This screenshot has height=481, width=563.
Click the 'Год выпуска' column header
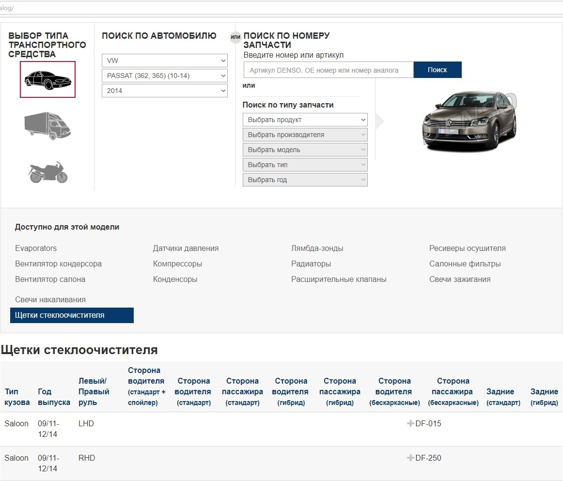pyautogui.click(x=54, y=397)
